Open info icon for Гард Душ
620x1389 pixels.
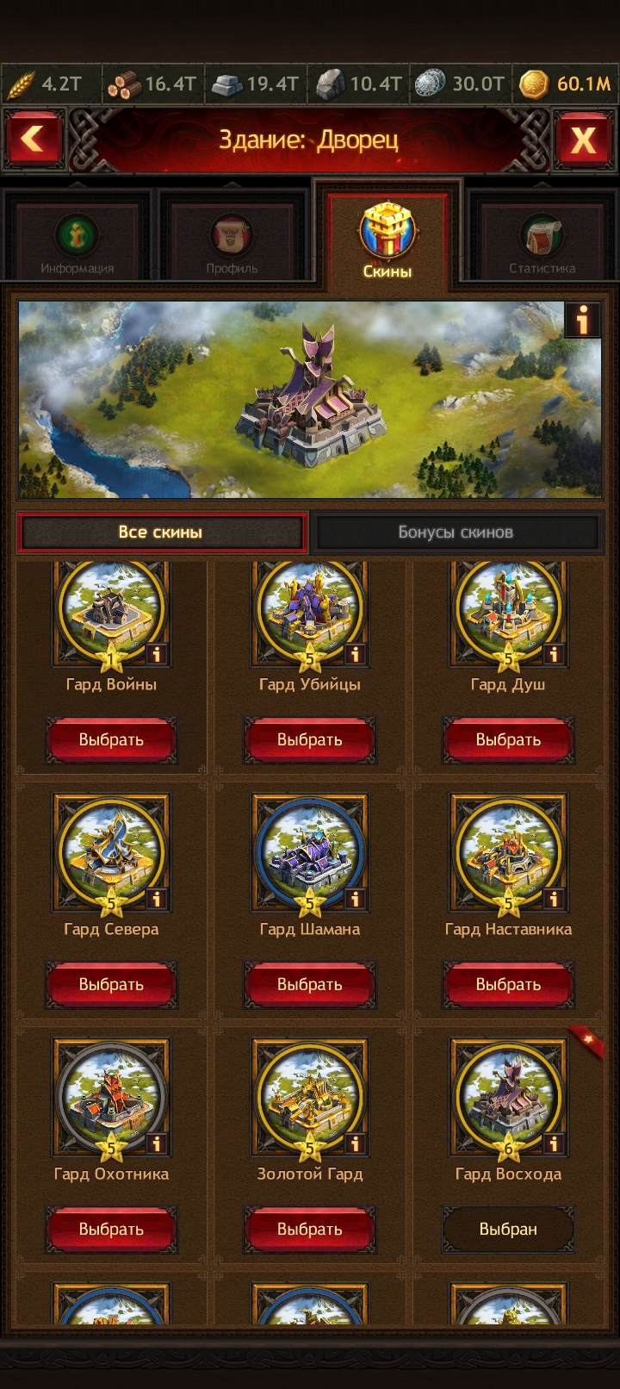pos(553,654)
